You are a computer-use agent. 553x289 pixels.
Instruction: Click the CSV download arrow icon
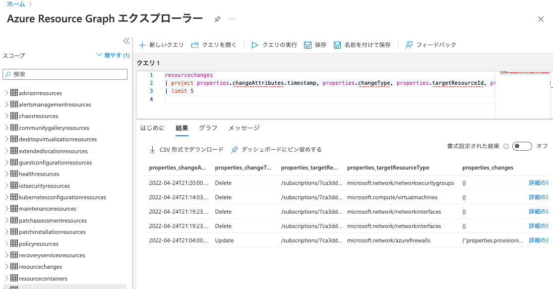[152, 150]
